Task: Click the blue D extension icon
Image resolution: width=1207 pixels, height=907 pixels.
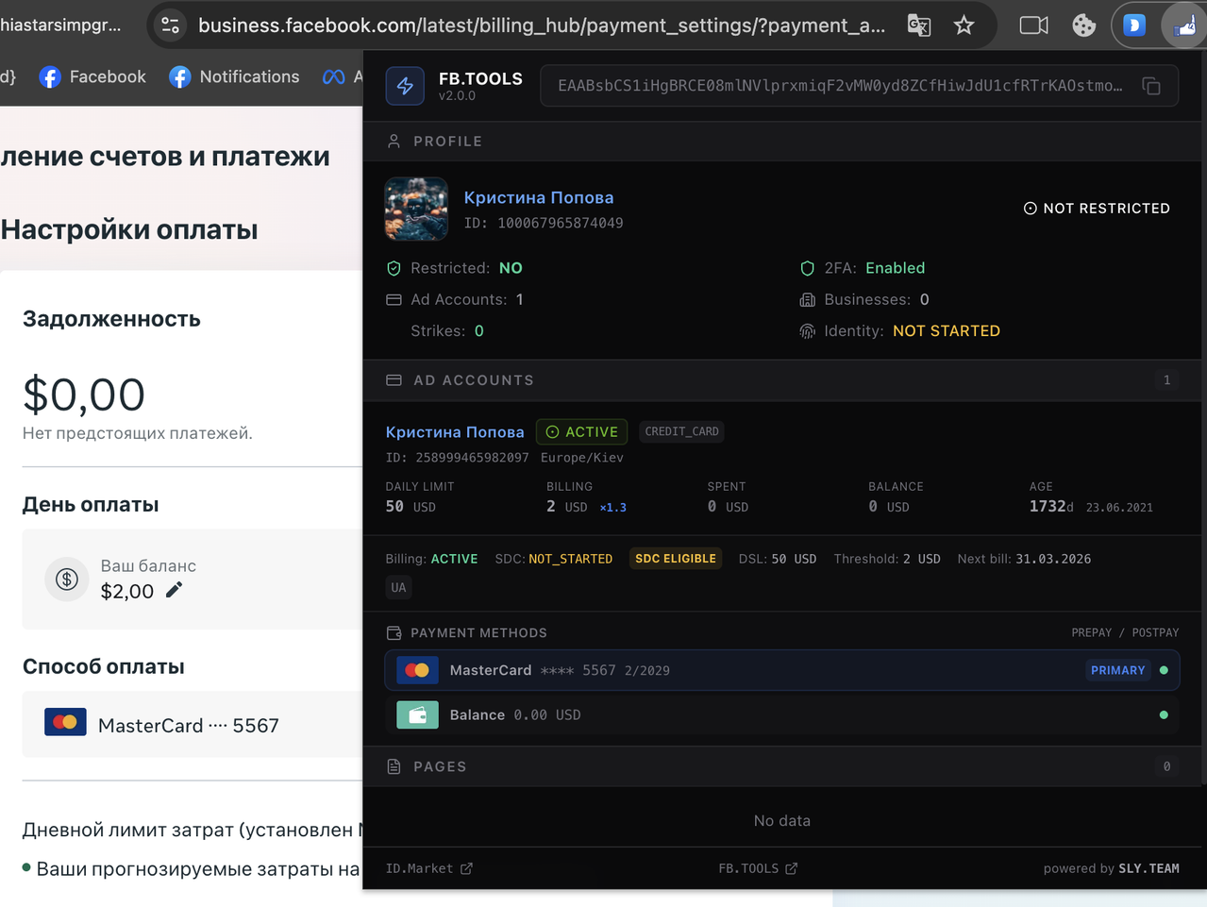Action: coord(1134,25)
